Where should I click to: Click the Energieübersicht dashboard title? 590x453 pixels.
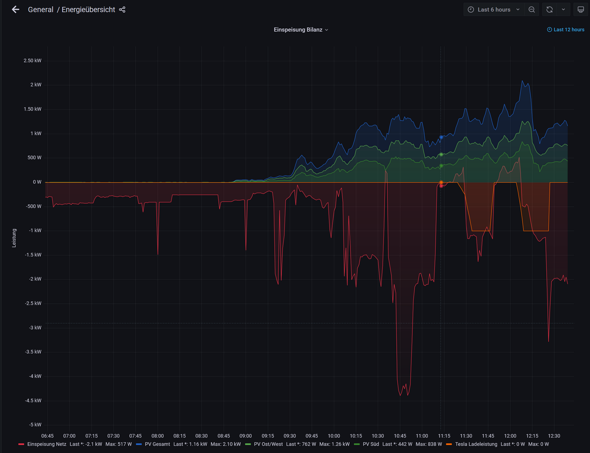click(88, 9)
